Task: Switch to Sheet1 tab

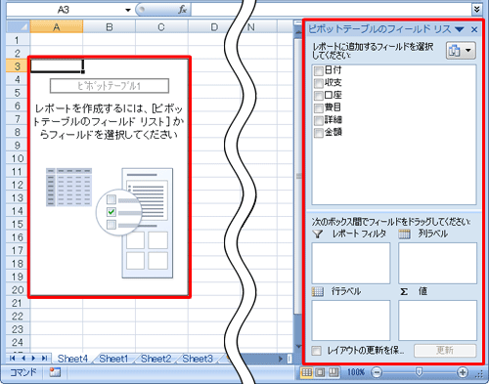Action: pos(113,359)
